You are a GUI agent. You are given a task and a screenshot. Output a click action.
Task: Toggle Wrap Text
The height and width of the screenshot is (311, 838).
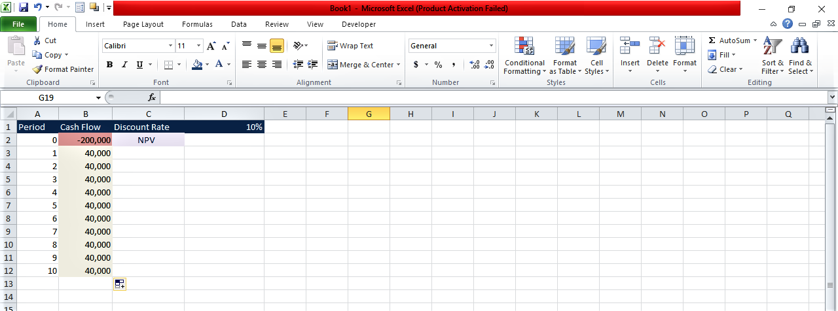pyautogui.click(x=350, y=46)
